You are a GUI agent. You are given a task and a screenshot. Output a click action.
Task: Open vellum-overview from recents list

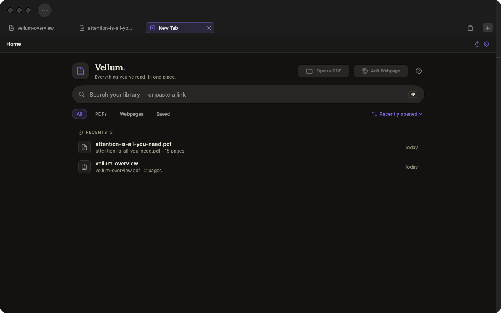248,167
